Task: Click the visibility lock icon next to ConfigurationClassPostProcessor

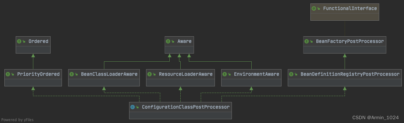Action: (137, 107)
